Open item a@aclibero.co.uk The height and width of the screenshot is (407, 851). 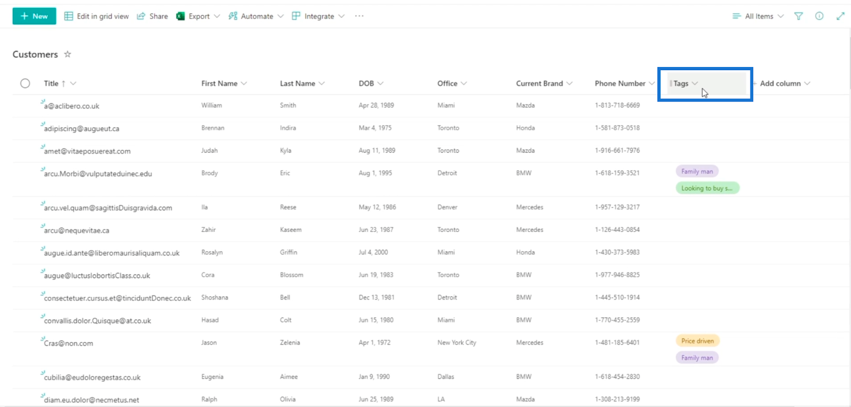[72, 106]
